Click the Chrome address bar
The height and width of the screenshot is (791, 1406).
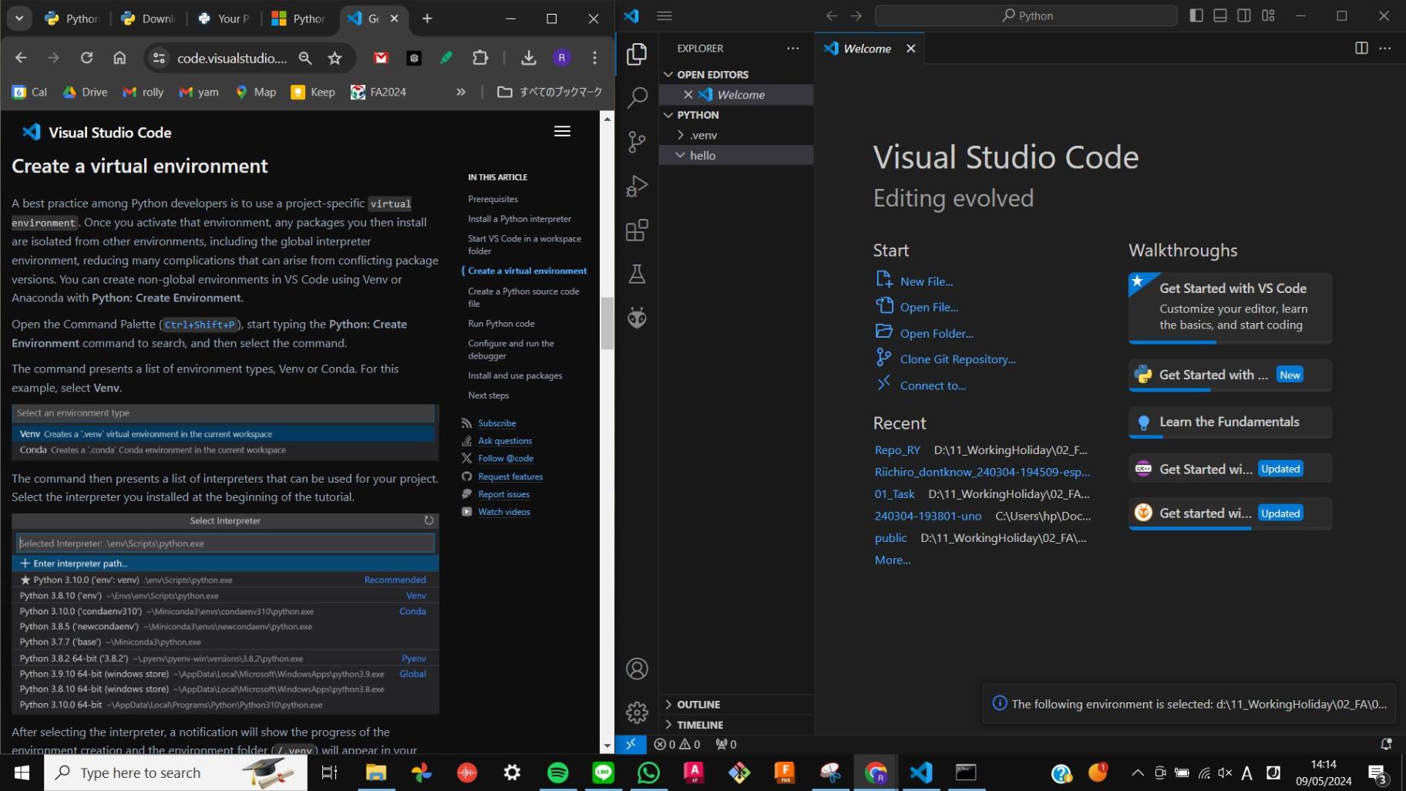[x=231, y=58]
